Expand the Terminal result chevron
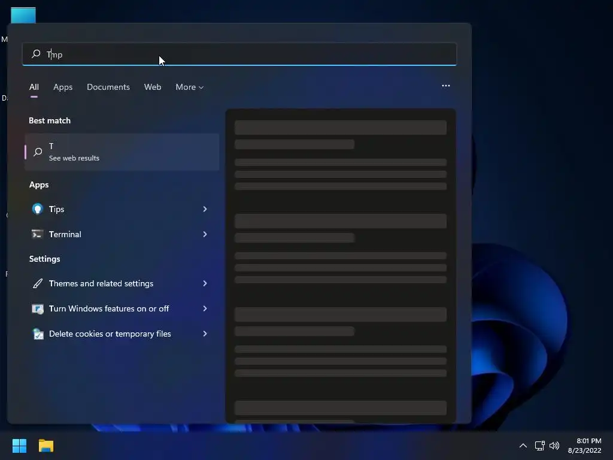 coord(205,234)
